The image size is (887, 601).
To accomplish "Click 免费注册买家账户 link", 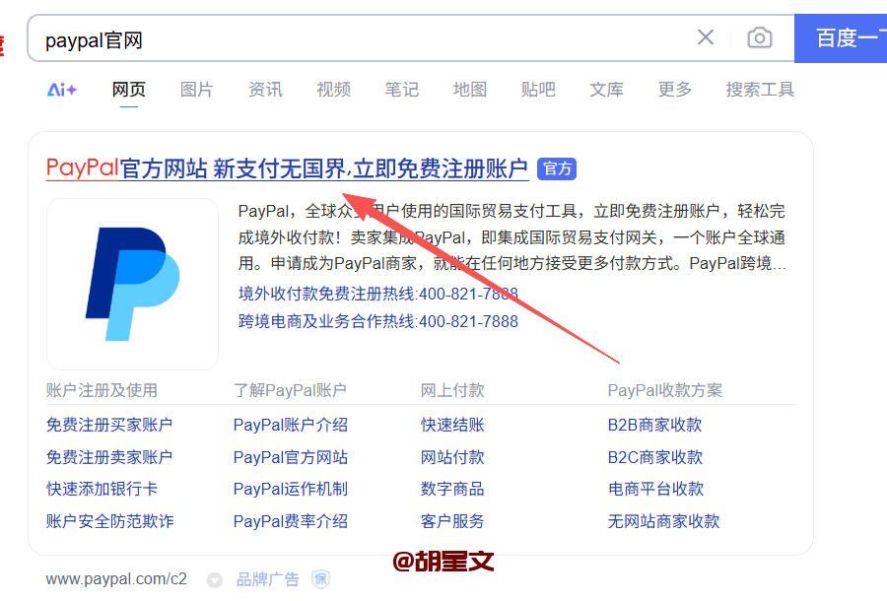I will pyautogui.click(x=109, y=425).
